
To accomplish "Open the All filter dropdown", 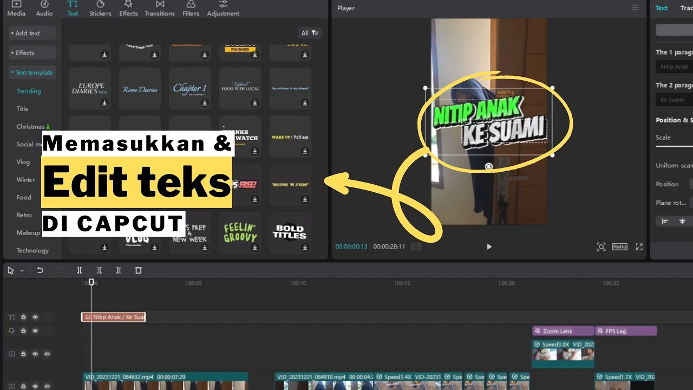I will 310,33.
